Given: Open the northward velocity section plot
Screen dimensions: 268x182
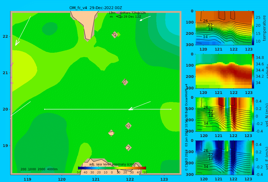Looking at the screenshot, I should tap(224, 114).
